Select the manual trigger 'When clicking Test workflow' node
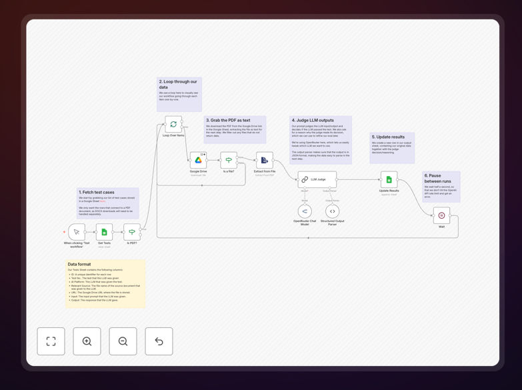Viewport: 522px width, 390px height. click(77, 232)
